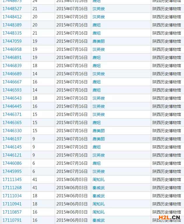Open record link 17446086
The height and width of the screenshot is (224, 184).
12,164
